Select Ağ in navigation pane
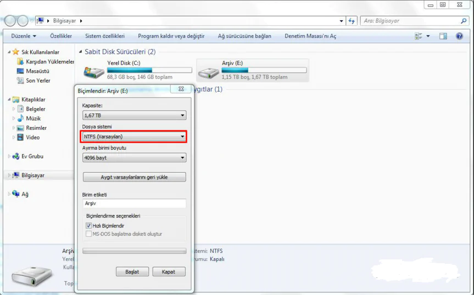Viewport: 474px width, 295px height. (x=20, y=194)
